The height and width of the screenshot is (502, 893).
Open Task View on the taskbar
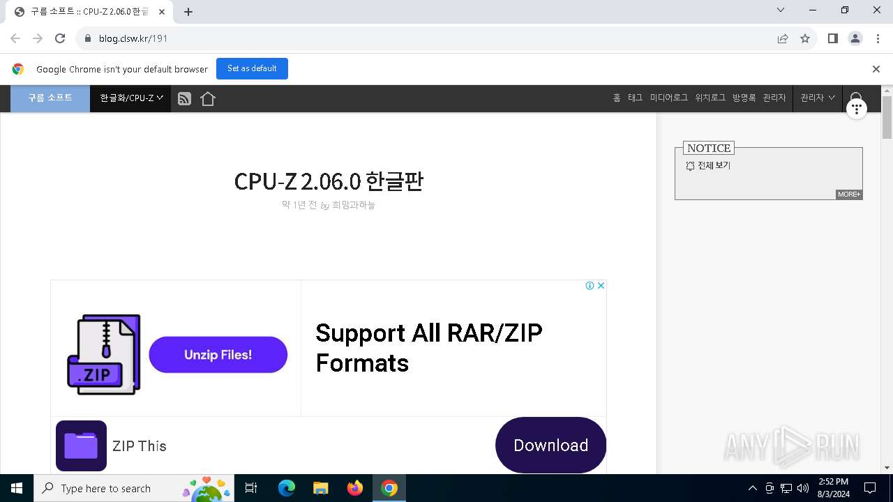251,488
